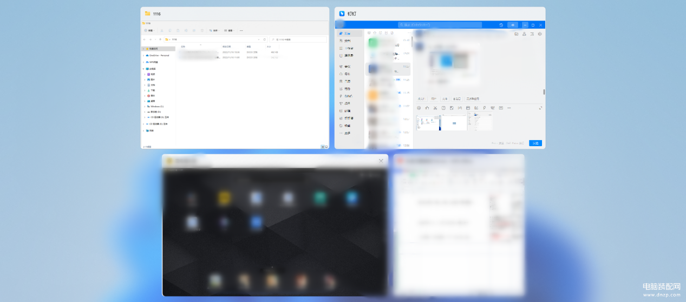Screen dimensions: 686x302
Task: Click the screenshot scissors icon in DingTalk input toolbar
Action: [435, 108]
